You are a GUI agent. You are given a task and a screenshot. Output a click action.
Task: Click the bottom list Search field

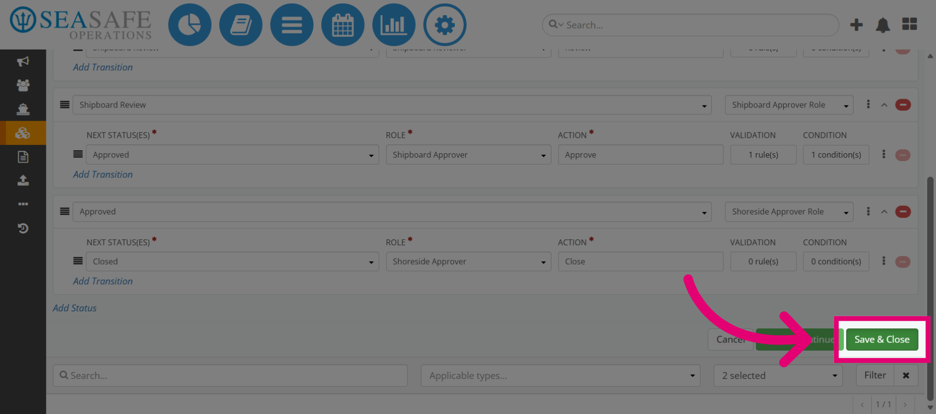click(230, 376)
